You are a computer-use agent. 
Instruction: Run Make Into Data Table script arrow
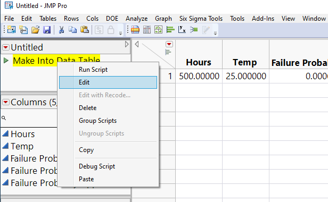point(6,61)
